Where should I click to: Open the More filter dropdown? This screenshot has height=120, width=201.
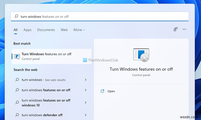click(x=79, y=30)
